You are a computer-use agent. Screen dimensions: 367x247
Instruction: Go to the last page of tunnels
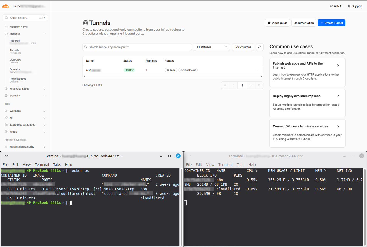tap(259, 85)
